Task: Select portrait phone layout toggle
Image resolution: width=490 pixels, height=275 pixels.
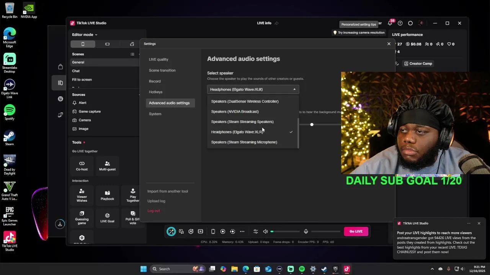Action: pyautogui.click(x=83, y=44)
